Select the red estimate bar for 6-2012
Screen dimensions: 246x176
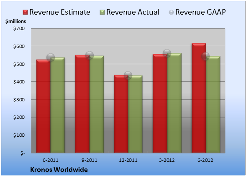199,98
